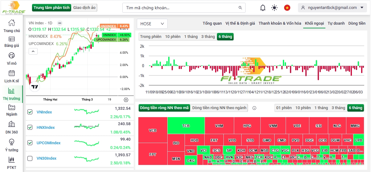This screenshot has width=371, height=172.
Task: Expand the user account email dropdown
Action: point(332,8)
